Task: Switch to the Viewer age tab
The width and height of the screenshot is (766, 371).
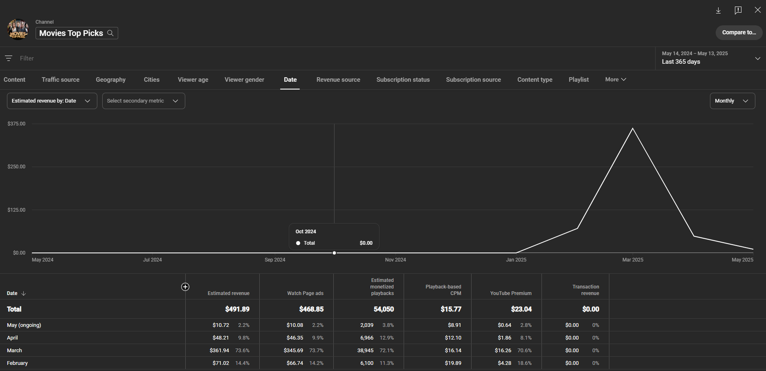Action: [x=193, y=80]
